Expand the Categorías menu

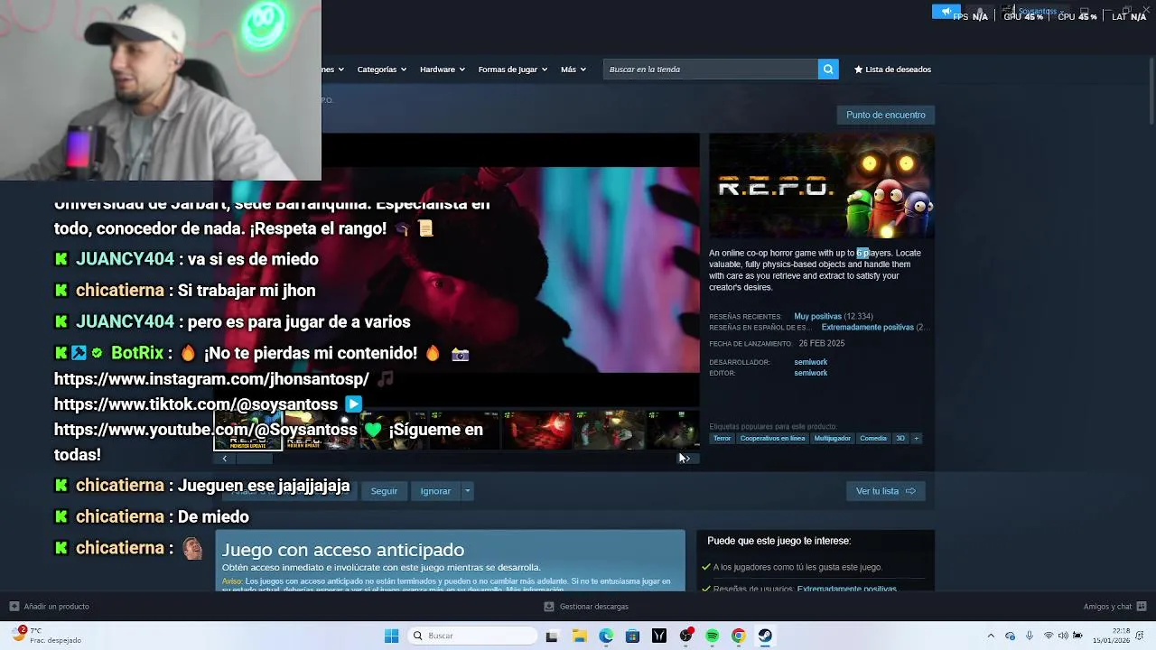click(x=381, y=70)
